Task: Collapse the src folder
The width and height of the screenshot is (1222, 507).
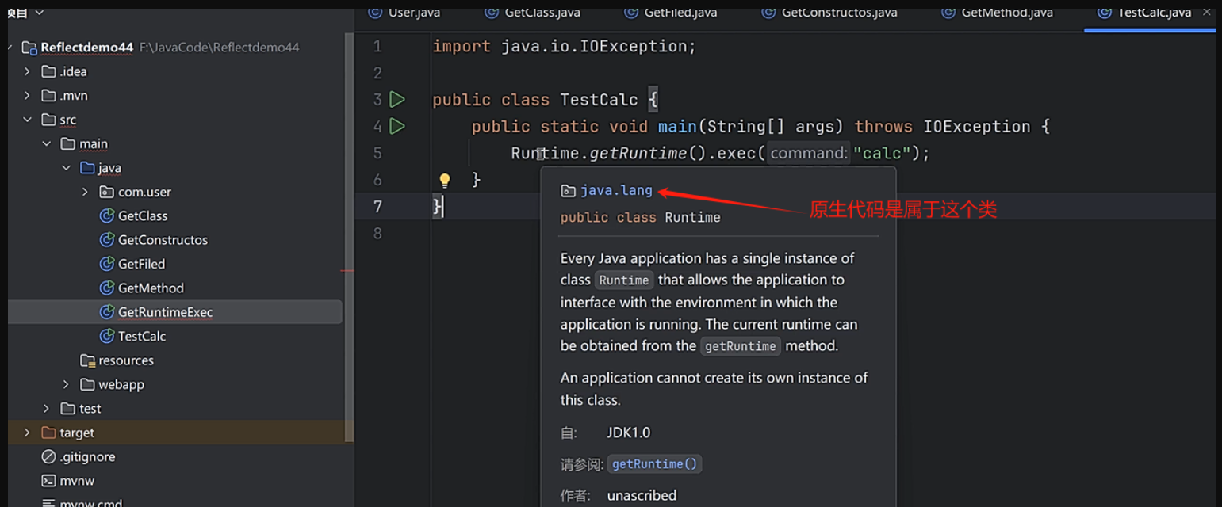Action: point(27,120)
